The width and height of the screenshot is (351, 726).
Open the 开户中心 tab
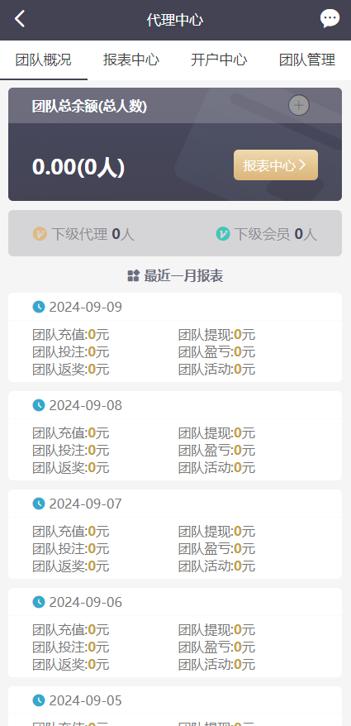[219, 60]
